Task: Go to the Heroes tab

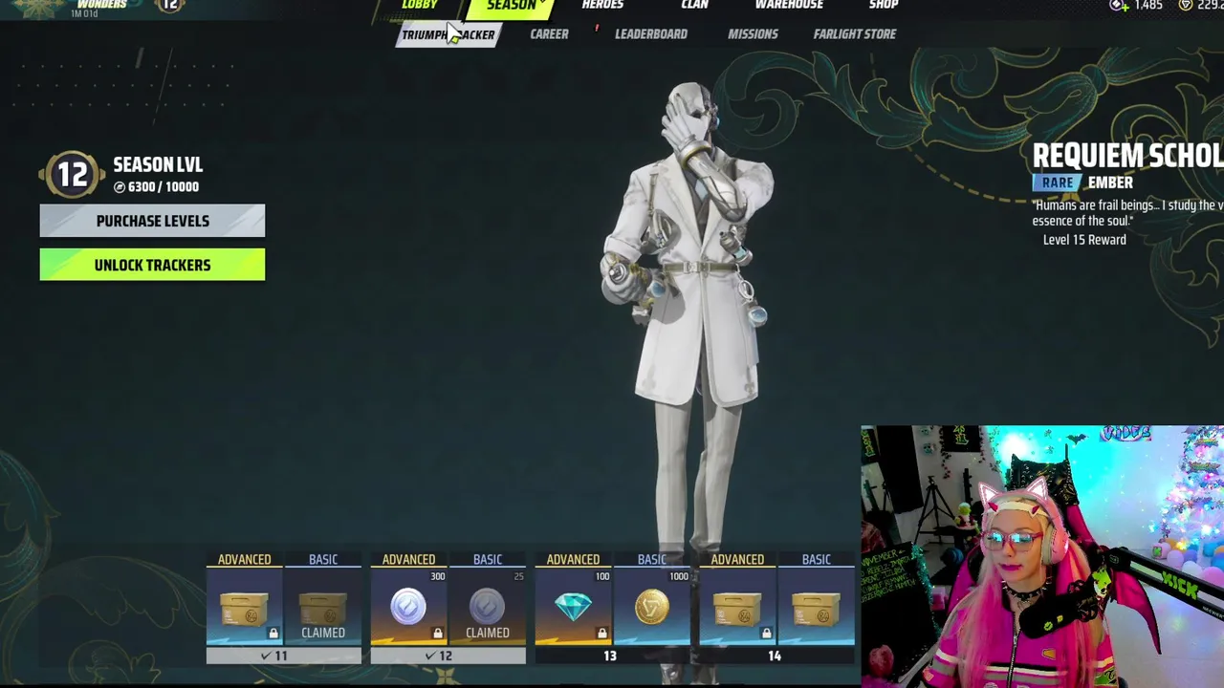Action: pyautogui.click(x=602, y=6)
